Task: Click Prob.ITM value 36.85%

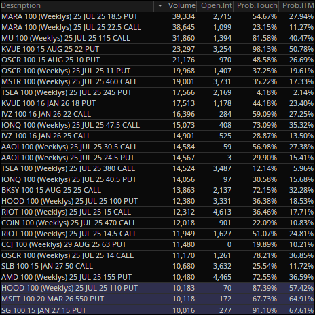Action: [x=301, y=255]
